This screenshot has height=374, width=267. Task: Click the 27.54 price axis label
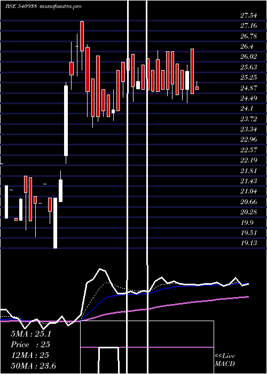pyautogui.click(x=249, y=15)
